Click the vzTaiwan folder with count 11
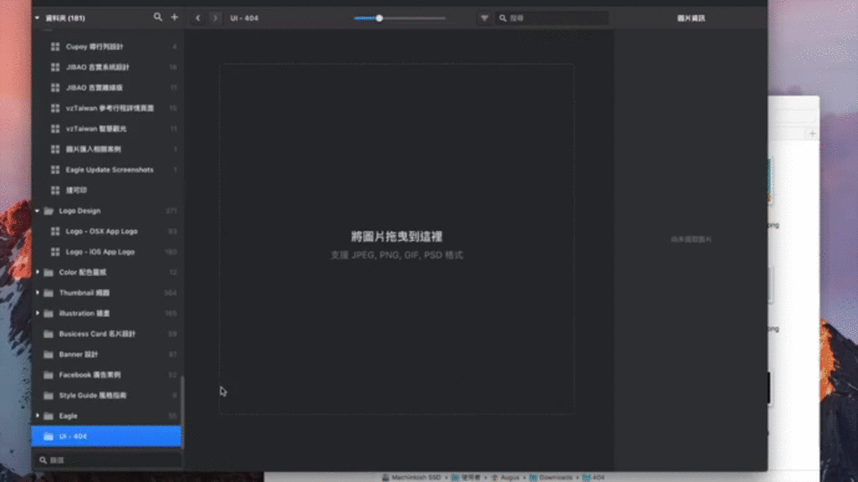 pos(106,129)
